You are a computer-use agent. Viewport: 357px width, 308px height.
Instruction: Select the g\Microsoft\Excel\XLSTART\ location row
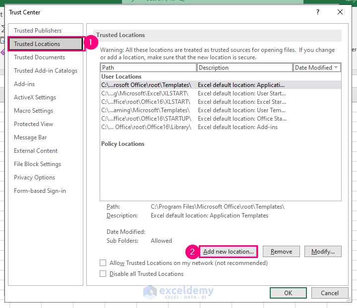pyautogui.click(x=220, y=93)
